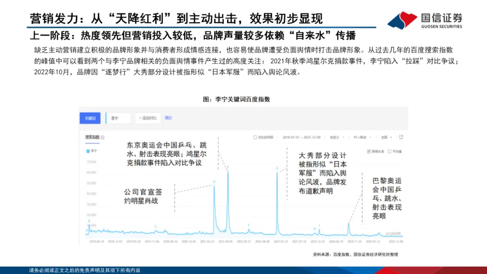Click the +添加对比 add comparison button

click(148, 118)
